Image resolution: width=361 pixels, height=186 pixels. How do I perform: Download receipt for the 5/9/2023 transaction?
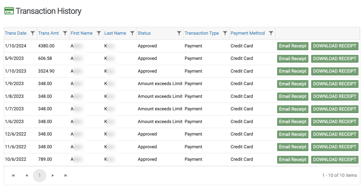coord(335,59)
